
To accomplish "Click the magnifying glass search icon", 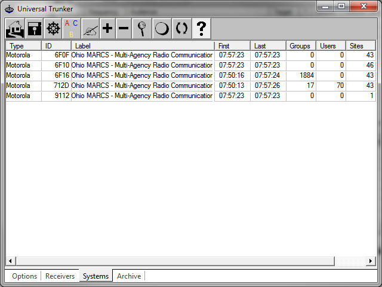I will 141,28.
